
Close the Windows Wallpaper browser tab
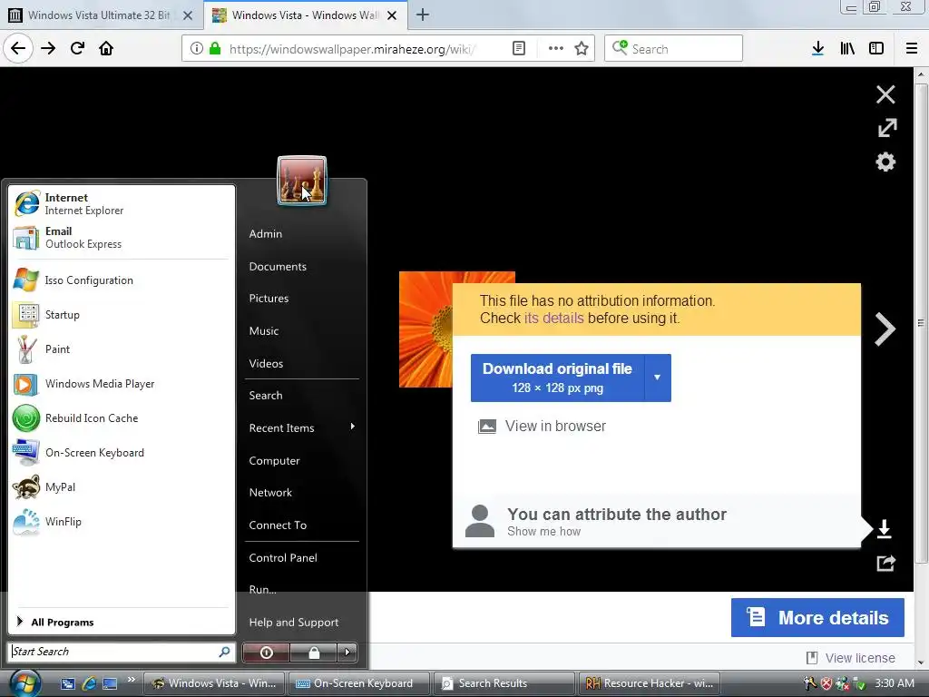click(392, 15)
